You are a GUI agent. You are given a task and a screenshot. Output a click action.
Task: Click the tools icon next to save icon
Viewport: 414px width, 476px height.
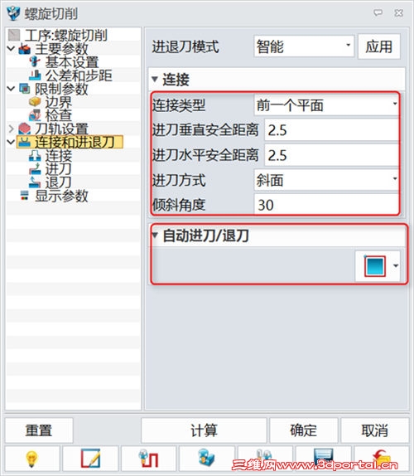[265, 459]
